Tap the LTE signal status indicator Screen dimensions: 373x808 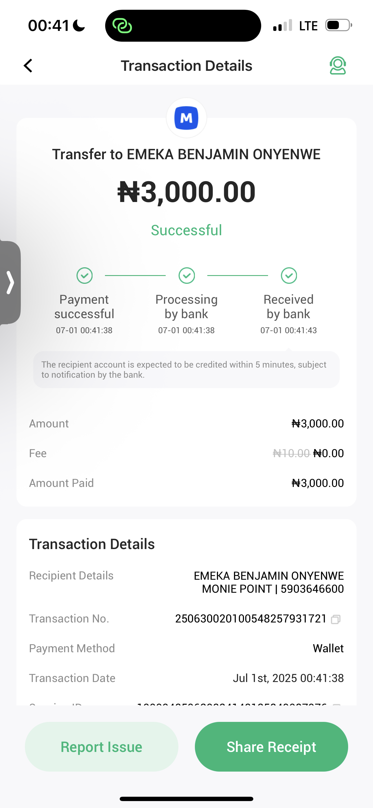click(x=308, y=26)
